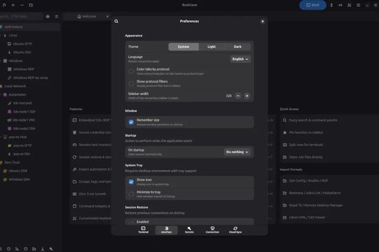
Task: Select Windows RDP connection
Action: click(x=24, y=69)
